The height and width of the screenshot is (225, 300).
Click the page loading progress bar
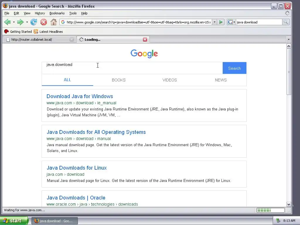(x=270, y=210)
